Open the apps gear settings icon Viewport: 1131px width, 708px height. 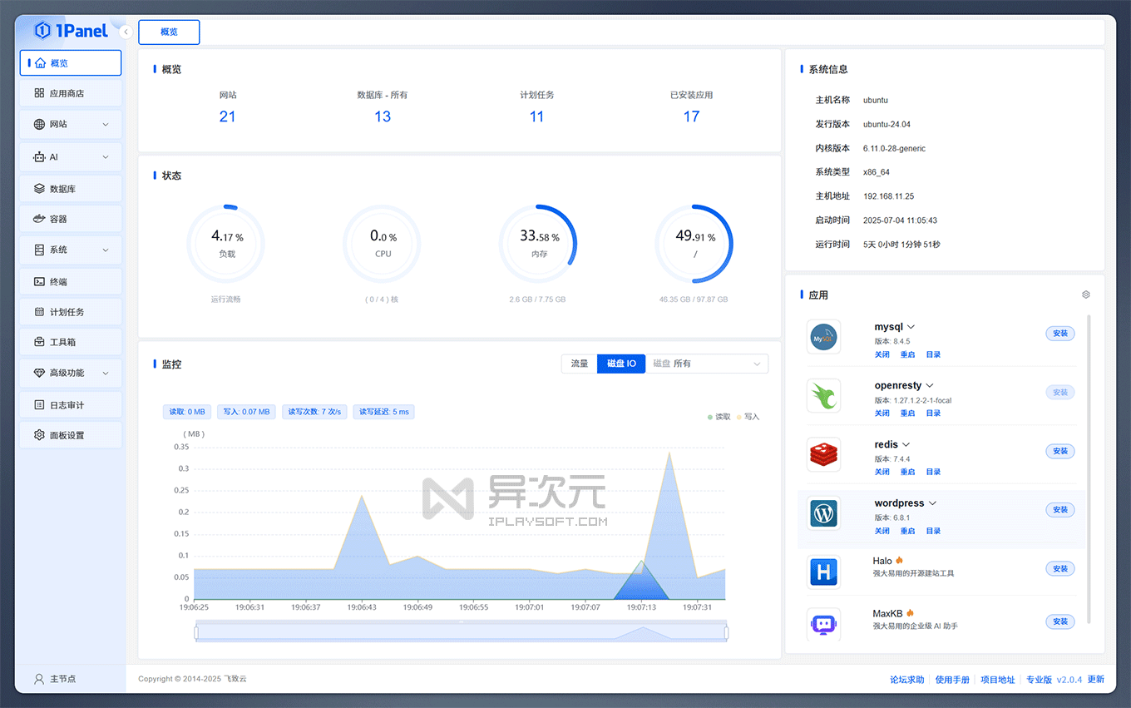coord(1086,295)
